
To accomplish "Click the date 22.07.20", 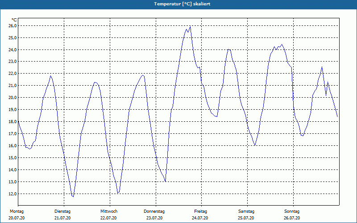I will (108, 218).
